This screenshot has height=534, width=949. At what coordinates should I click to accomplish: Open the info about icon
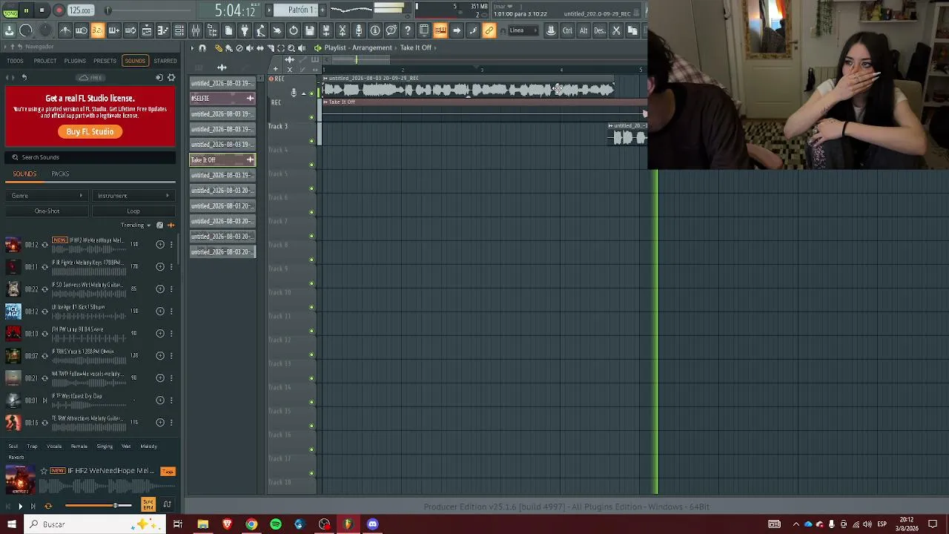[x=375, y=30]
